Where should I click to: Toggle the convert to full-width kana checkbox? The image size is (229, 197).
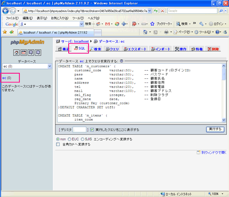[58, 145]
